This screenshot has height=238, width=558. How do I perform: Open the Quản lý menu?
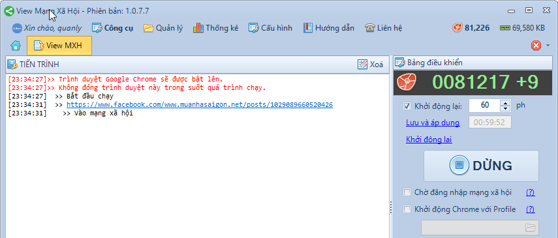pos(163,28)
